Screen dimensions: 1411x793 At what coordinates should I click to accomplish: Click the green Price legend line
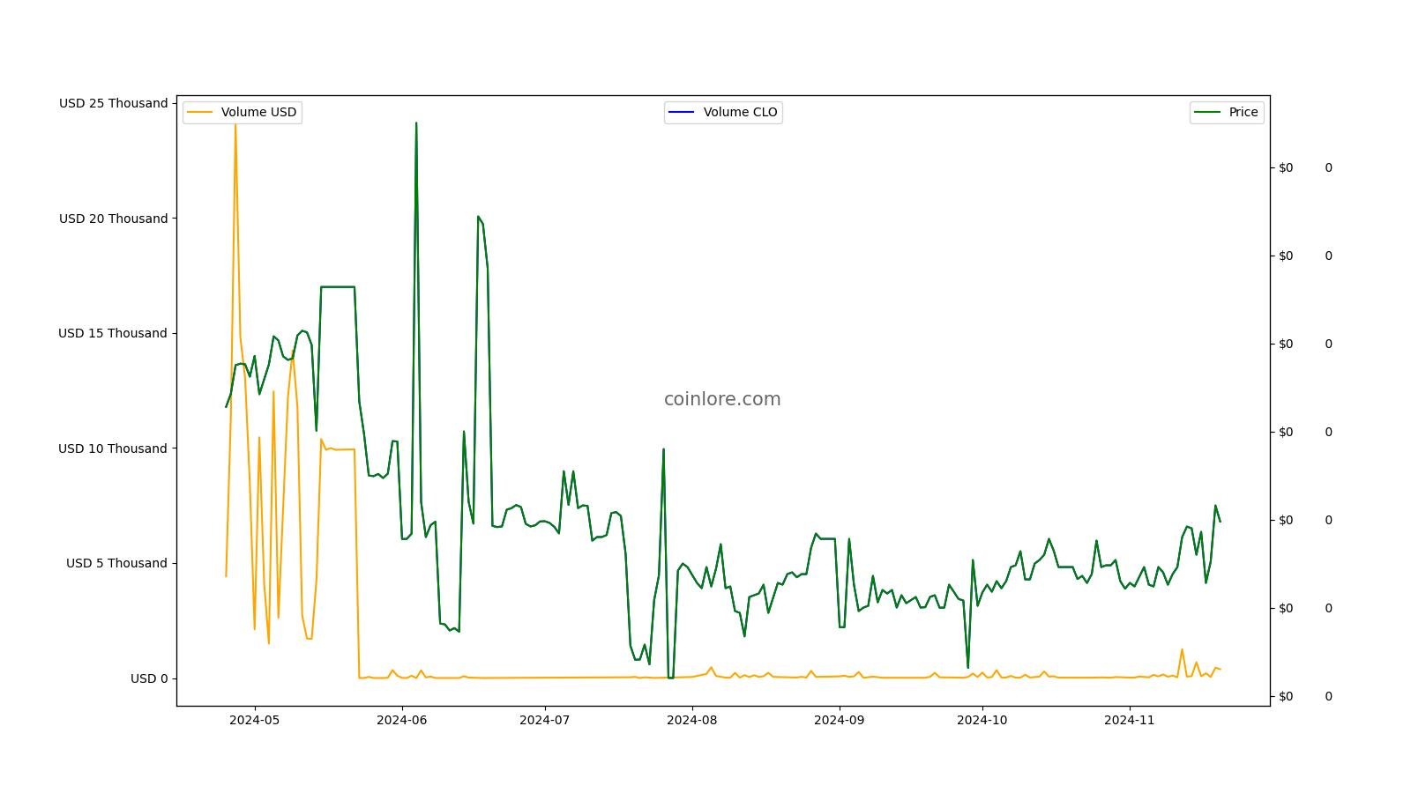(1207, 112)
